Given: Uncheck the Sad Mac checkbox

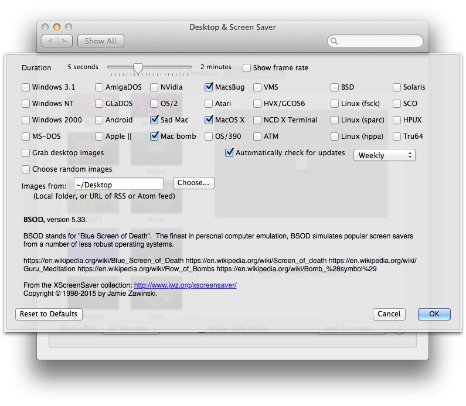Looking at the screenshot, I should pos(154,120).
